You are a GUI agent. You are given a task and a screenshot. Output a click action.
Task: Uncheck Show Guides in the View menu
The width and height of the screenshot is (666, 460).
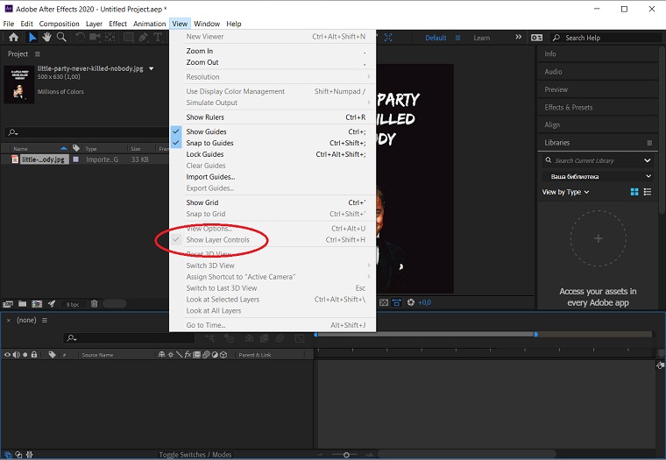coord(206,131)
